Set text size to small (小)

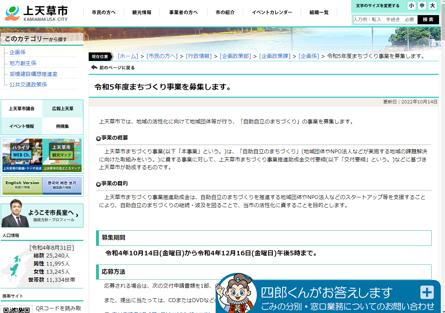click(x=411, y=6)
